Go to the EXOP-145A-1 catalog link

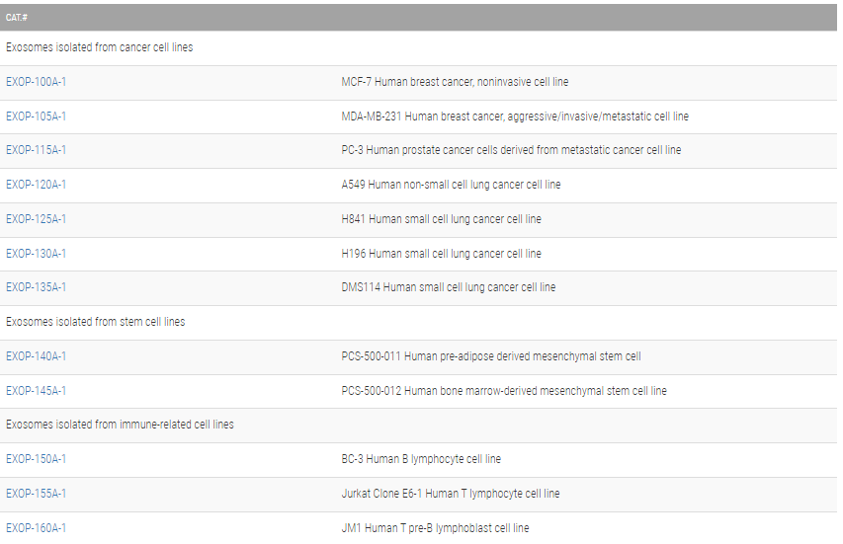(37, 391)
